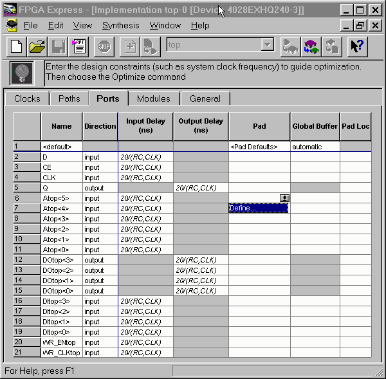Viewport: 386px width, 379px height.
Task: Click the export netlist chip icon
Action: (332, 46)
